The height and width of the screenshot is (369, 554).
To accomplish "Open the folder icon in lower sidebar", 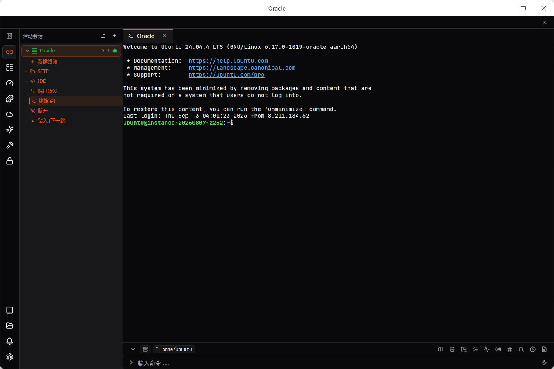I will pos(9,326).
